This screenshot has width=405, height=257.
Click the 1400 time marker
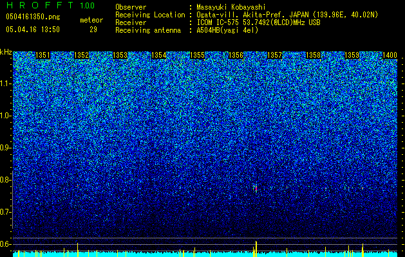(x=390, y=55)
